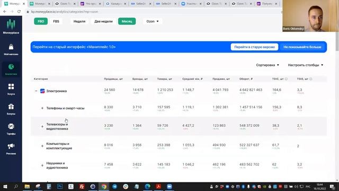The width and height of the screenshot is (339, 191).
Task: Open Photoshop from the taskbar
Action: [60, 186]
